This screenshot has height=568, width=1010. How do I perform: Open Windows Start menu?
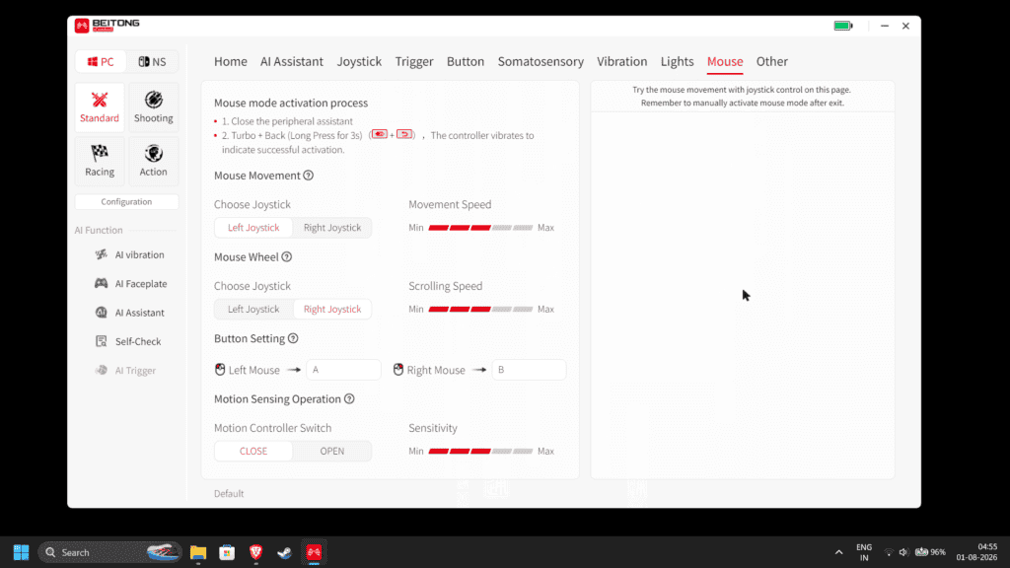tap(22, 552)
